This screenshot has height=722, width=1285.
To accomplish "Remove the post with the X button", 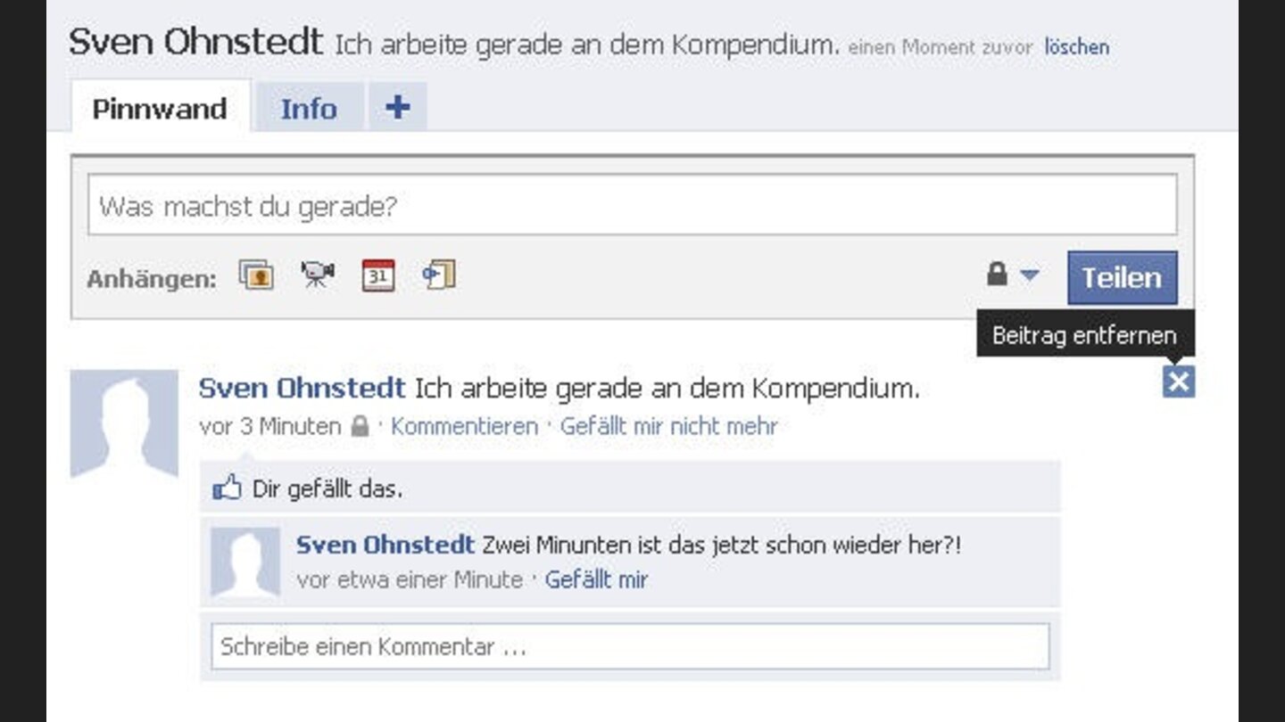I will point(1180,382).
